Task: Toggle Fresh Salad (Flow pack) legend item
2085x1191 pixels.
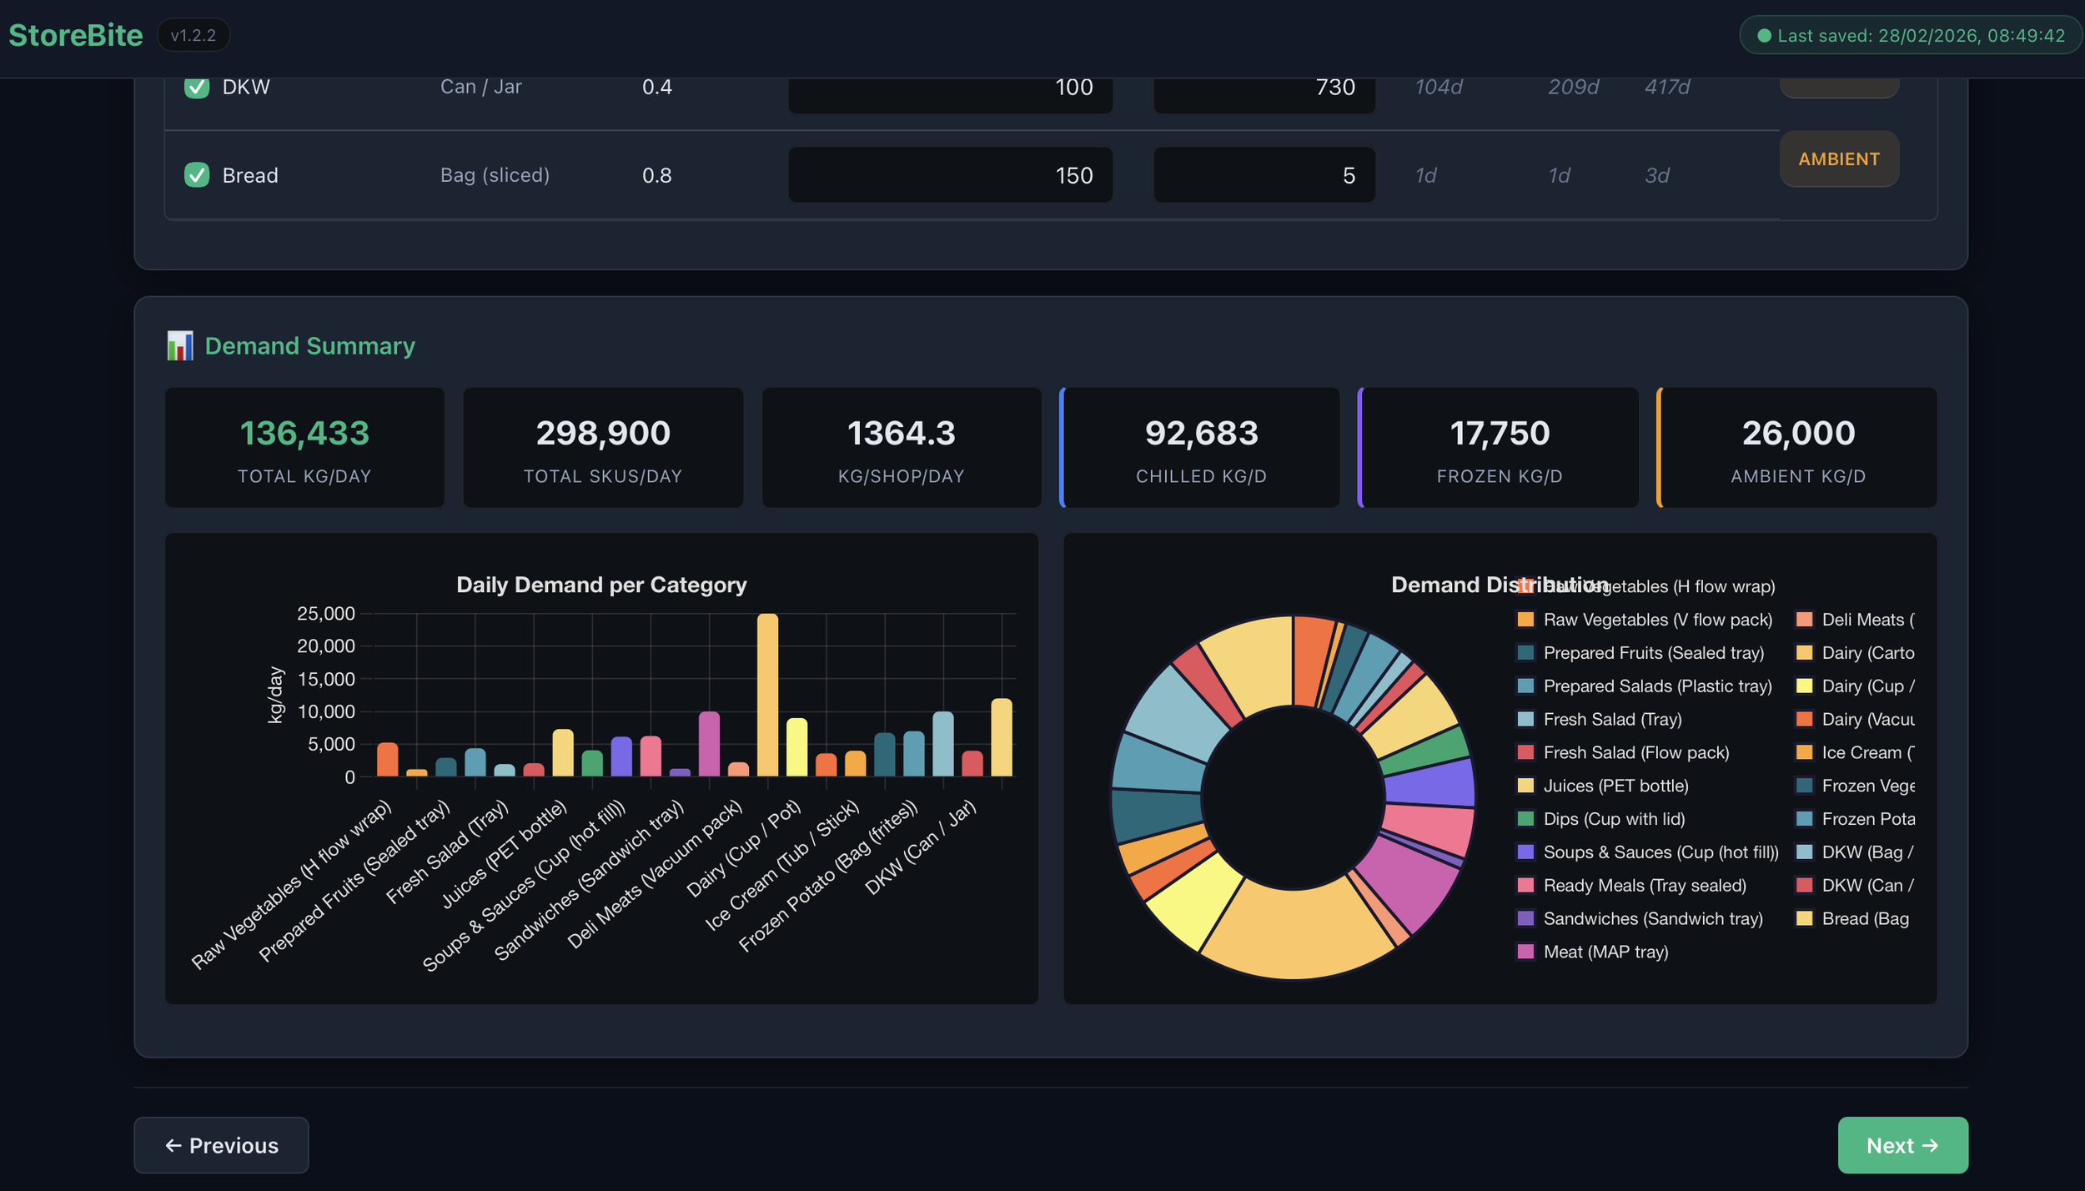Action: (1635, 752)
